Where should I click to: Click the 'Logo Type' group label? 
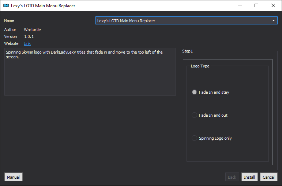200,66
